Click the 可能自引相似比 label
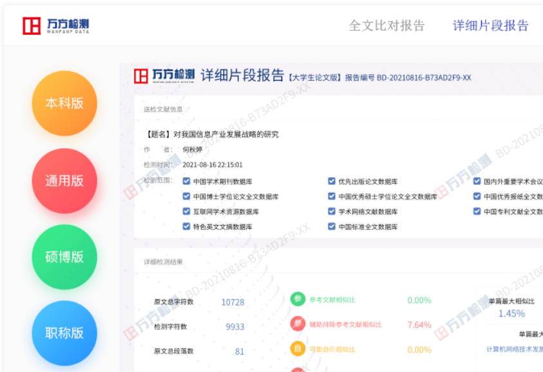 (332, 349)
